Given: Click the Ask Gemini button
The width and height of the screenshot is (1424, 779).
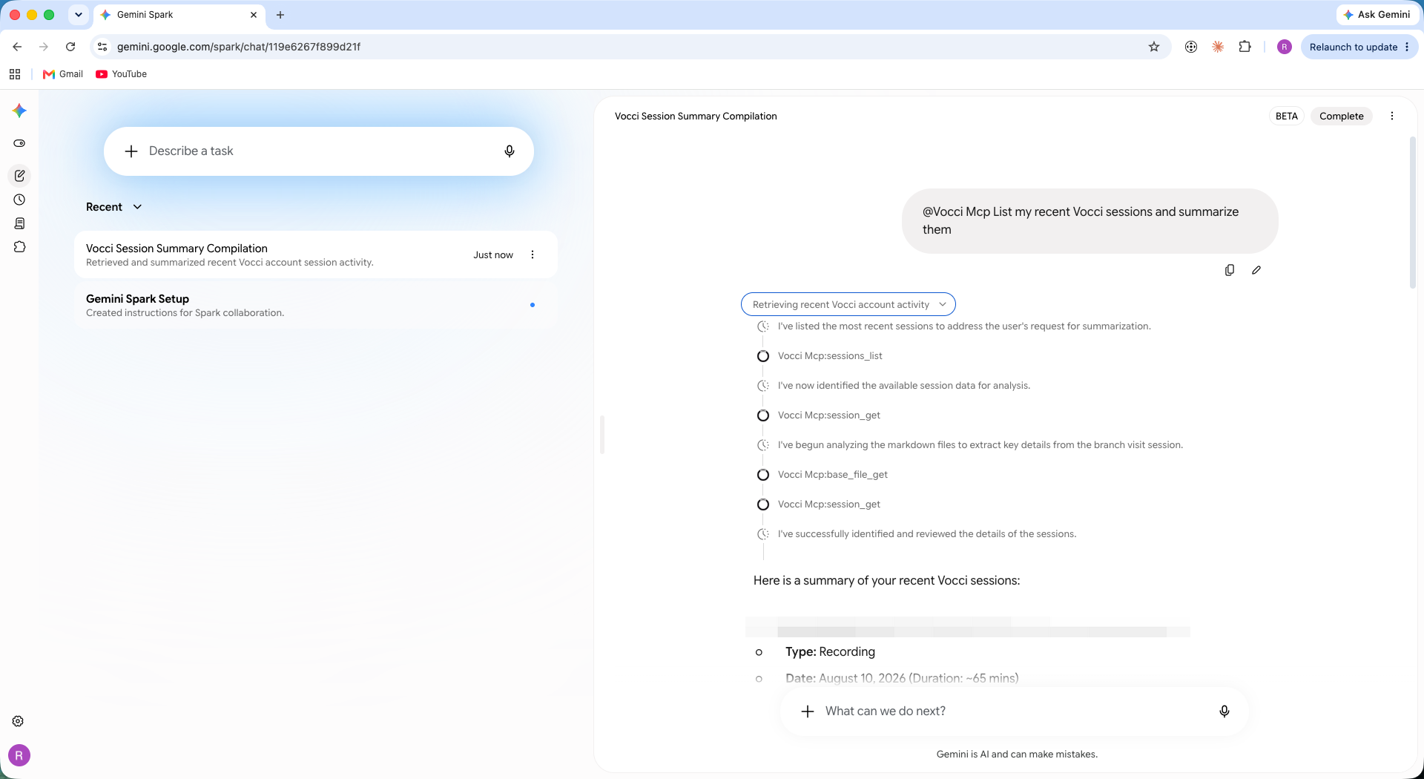Looking at the screenshot, I should point(1377,15).
